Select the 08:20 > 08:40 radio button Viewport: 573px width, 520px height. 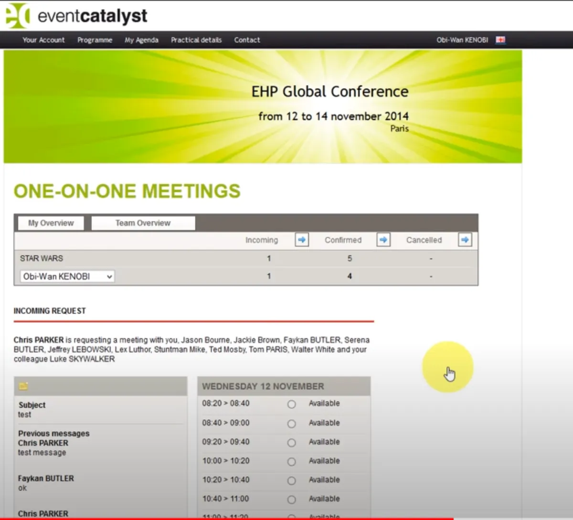coord(291,404)
